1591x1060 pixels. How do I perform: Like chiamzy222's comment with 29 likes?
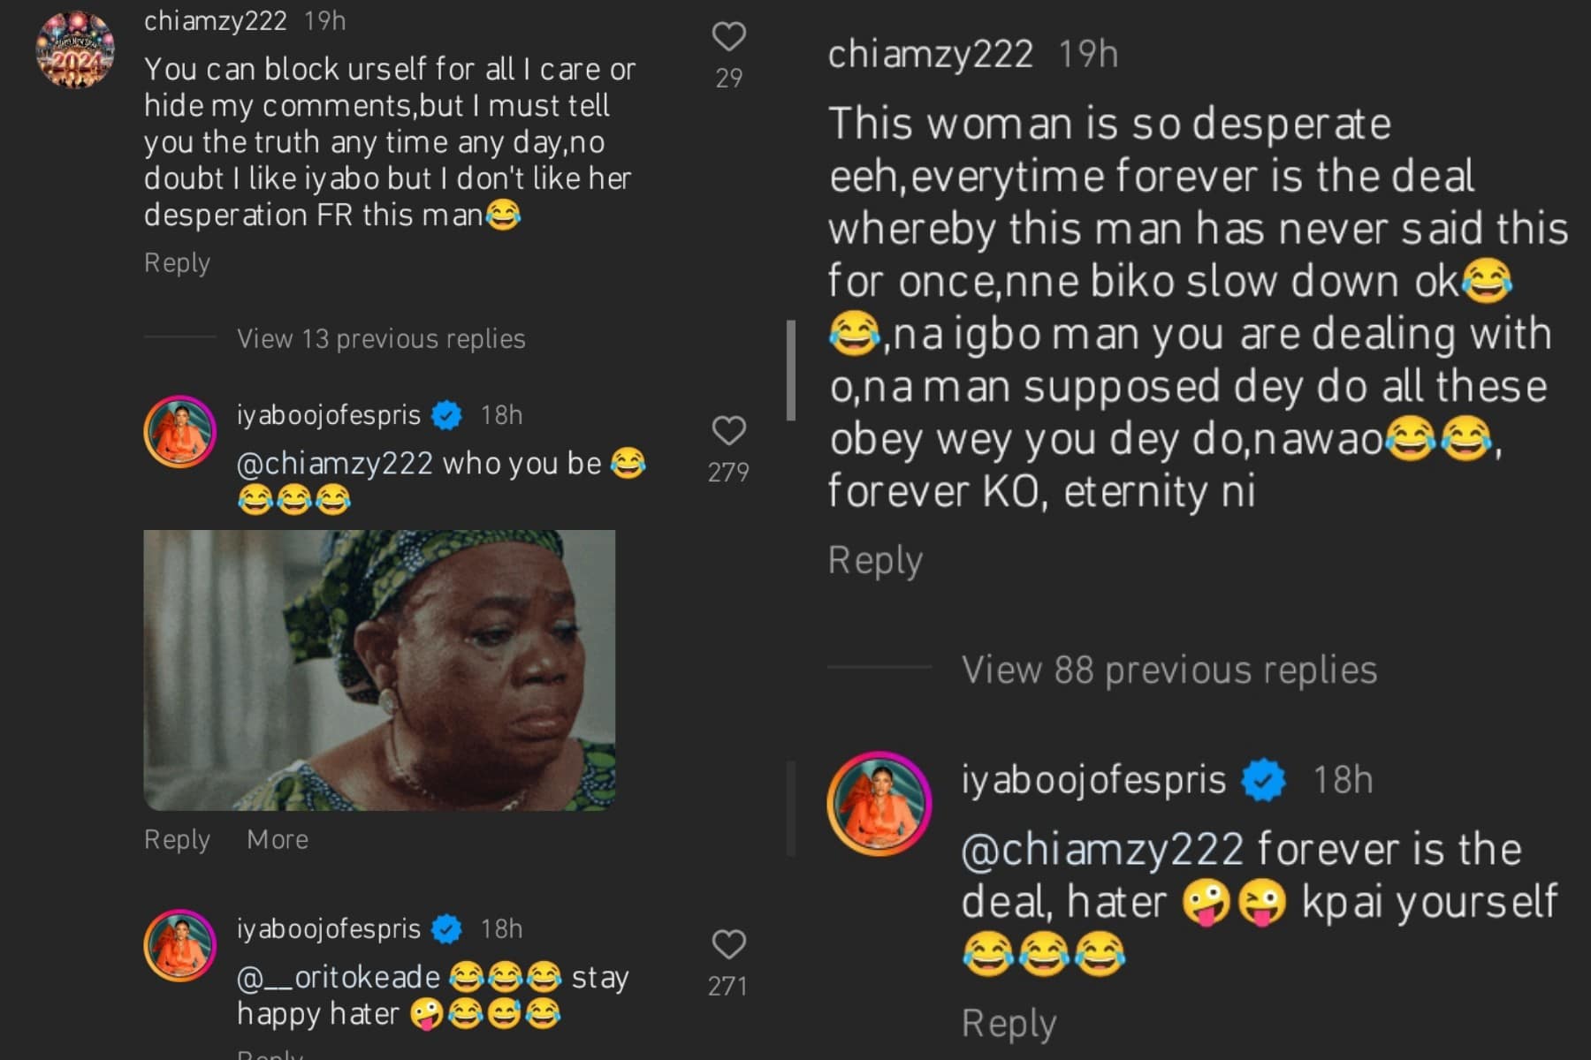pos(728,37)
